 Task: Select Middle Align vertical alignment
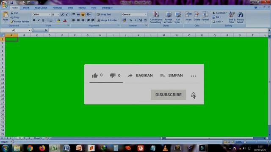point(78,15)
